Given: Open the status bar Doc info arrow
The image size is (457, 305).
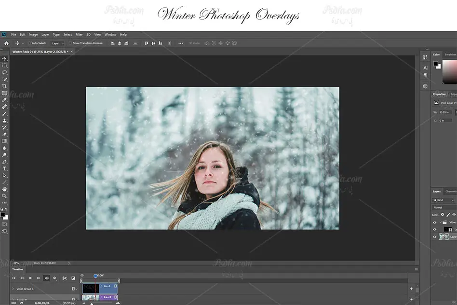Looking at the screenshot, I should 69,263.
